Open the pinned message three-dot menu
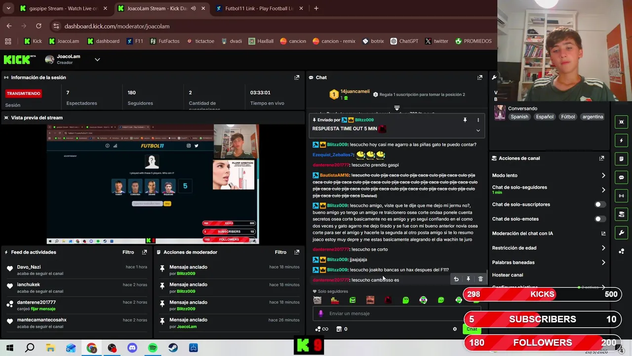The width and height of the screenshot is (632, 356). tap(478, 120)
